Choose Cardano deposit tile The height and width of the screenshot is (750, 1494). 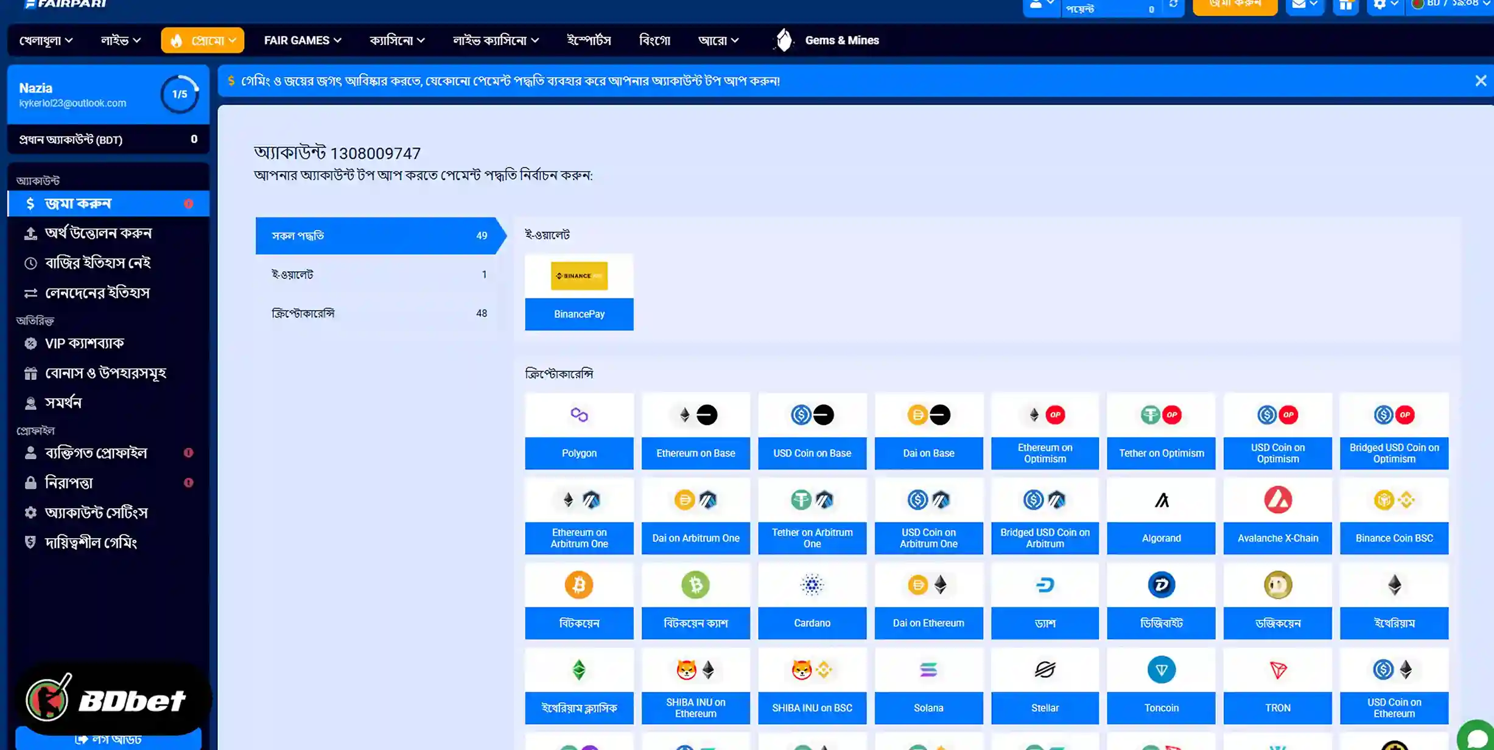click(812, 601)
